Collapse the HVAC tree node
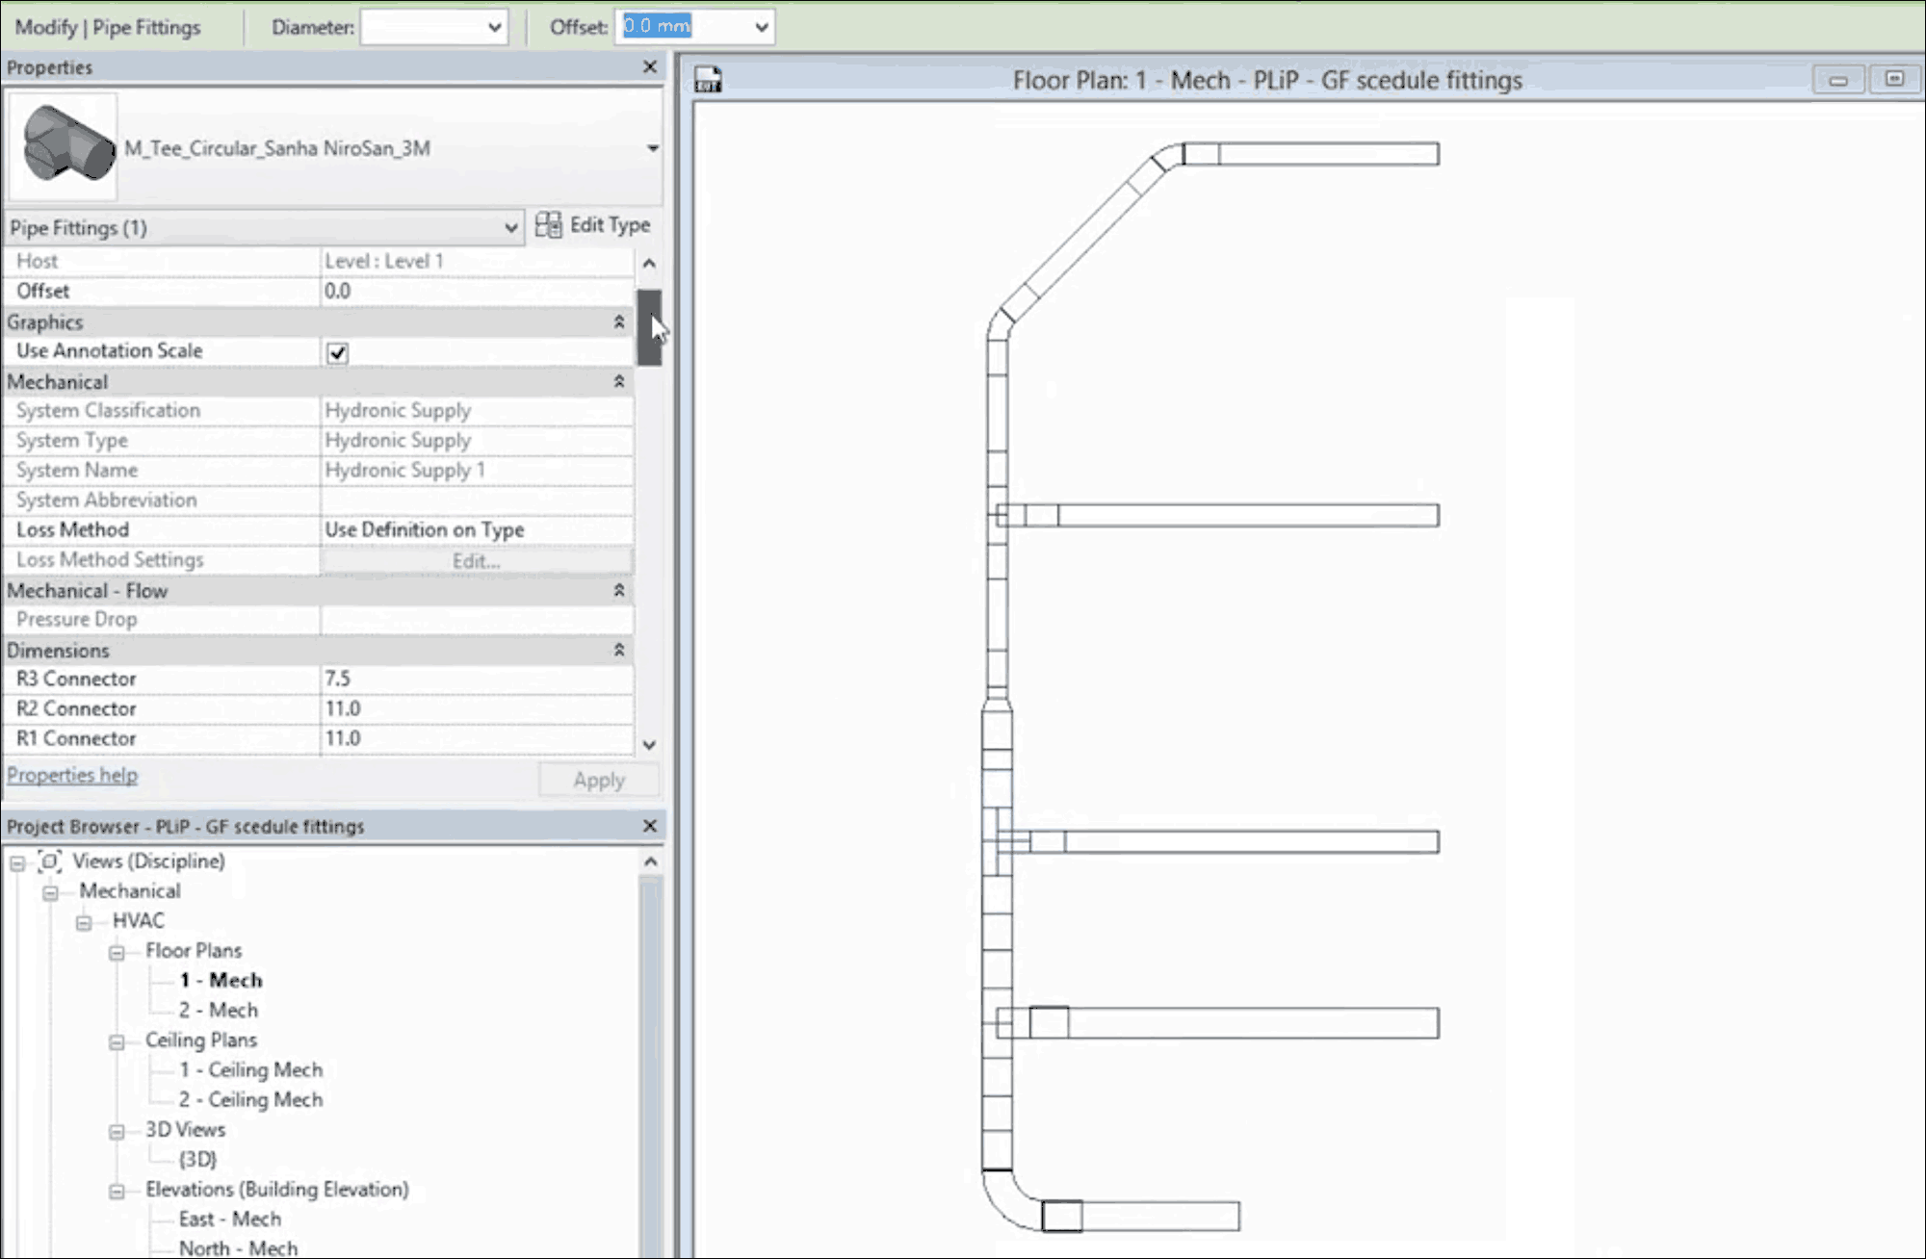Viewport: 1926px width, 1259px height. coord(84,922)
